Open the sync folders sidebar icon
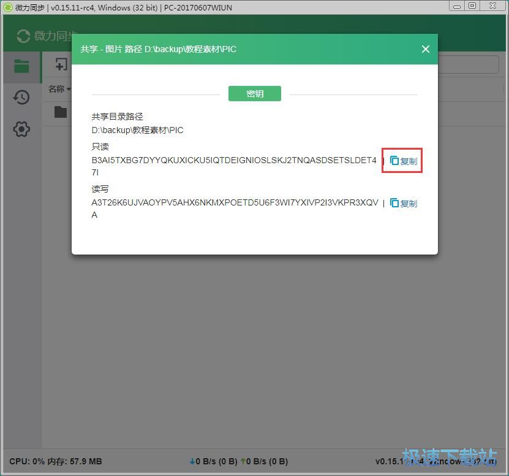Screen dimensions: 509x476 coord(22,66)
